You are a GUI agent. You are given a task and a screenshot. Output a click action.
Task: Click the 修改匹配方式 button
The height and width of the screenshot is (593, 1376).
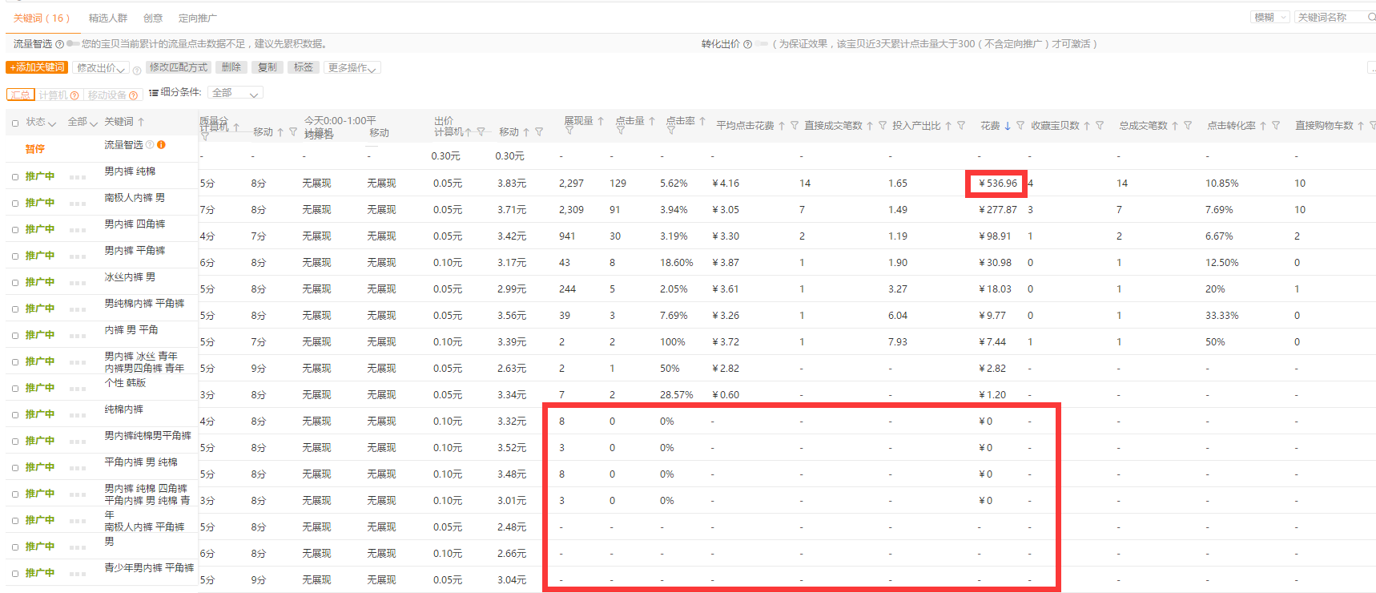point(179,67)
